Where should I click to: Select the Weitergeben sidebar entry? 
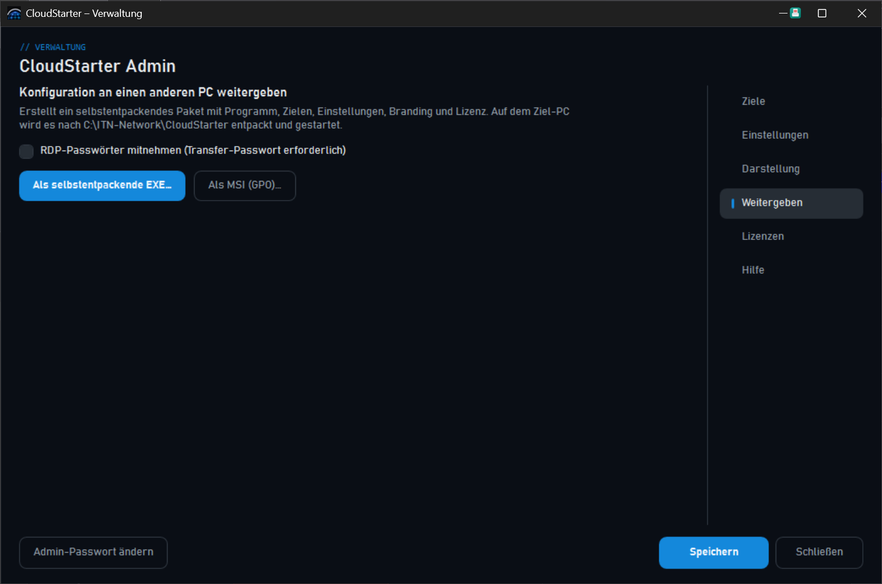click(x=791, y=203)
